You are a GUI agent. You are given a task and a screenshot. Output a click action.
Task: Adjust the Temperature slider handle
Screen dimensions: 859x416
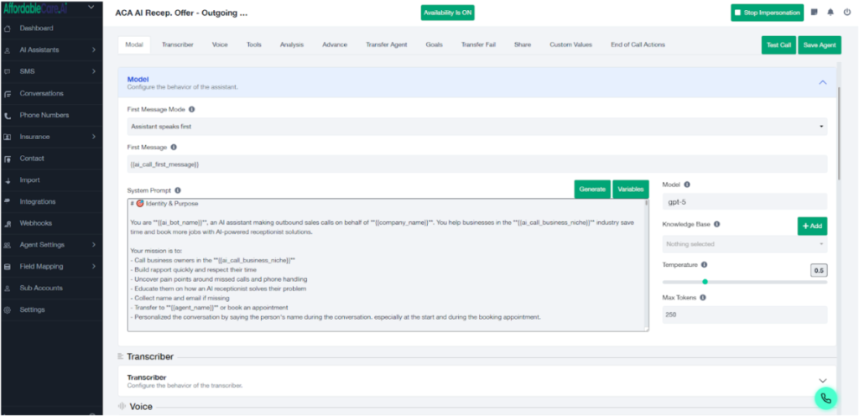[x=705, y=282]
